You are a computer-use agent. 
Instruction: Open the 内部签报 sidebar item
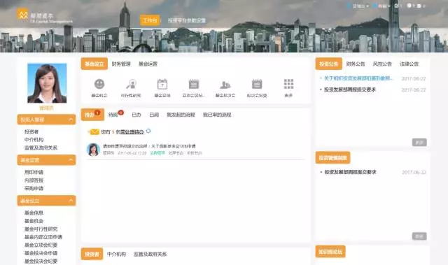(34, 180)
